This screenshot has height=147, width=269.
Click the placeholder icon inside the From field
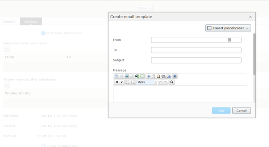tap(229, 40)
